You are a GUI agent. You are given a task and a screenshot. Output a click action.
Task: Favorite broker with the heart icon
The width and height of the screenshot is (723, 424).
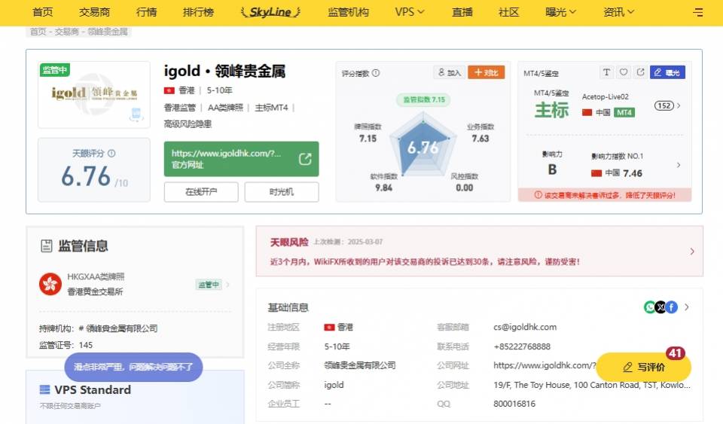tap(624, 72)
